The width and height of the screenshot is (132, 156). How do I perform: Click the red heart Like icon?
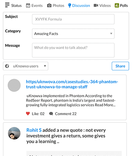point(28,114)
